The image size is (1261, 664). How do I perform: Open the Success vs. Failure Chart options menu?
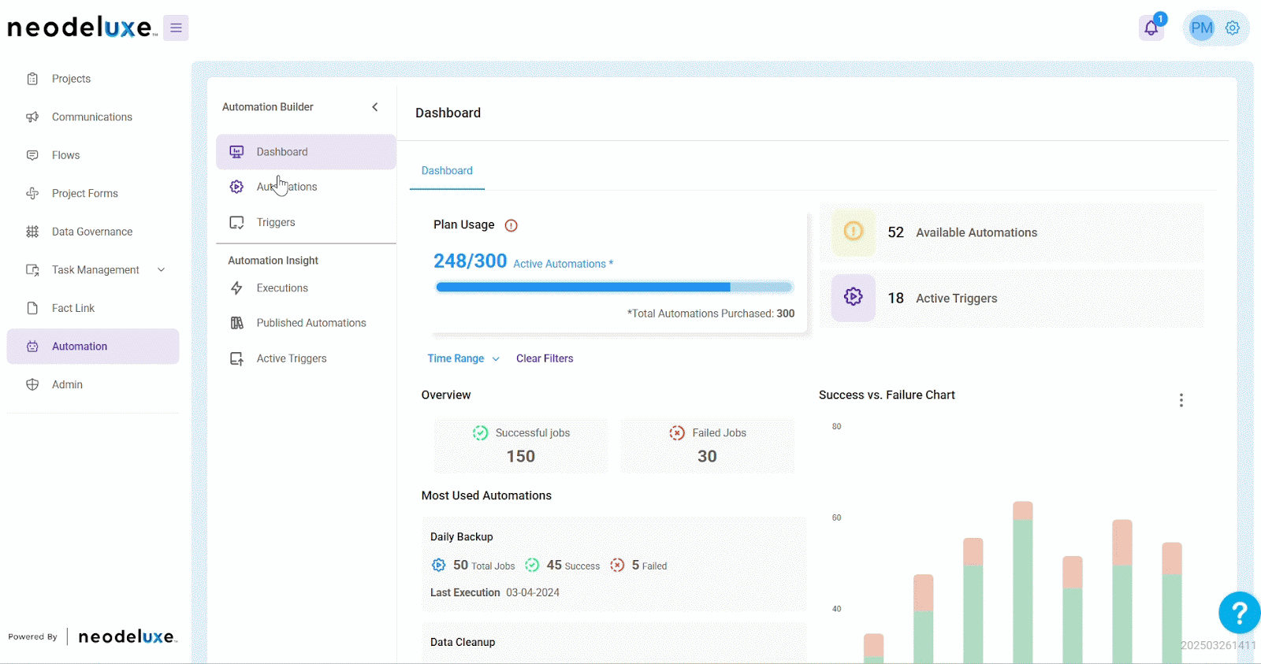point(1181,400)
